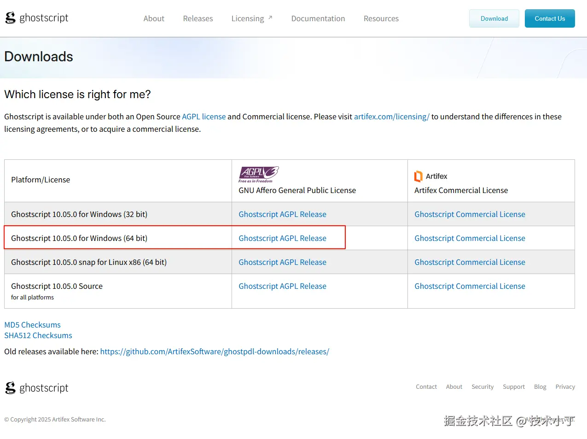Open the Licensing external link
This screenshot has width=587, height=439.
(252, 18)
